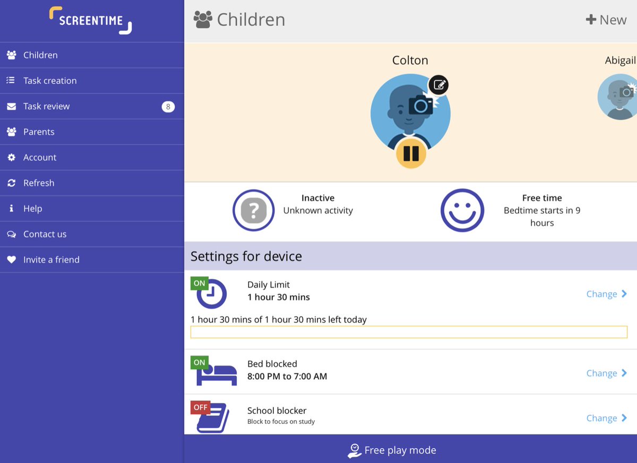Open the Children menu item
This screenshot has height=463, width=637.
click(x=92, y=55)
